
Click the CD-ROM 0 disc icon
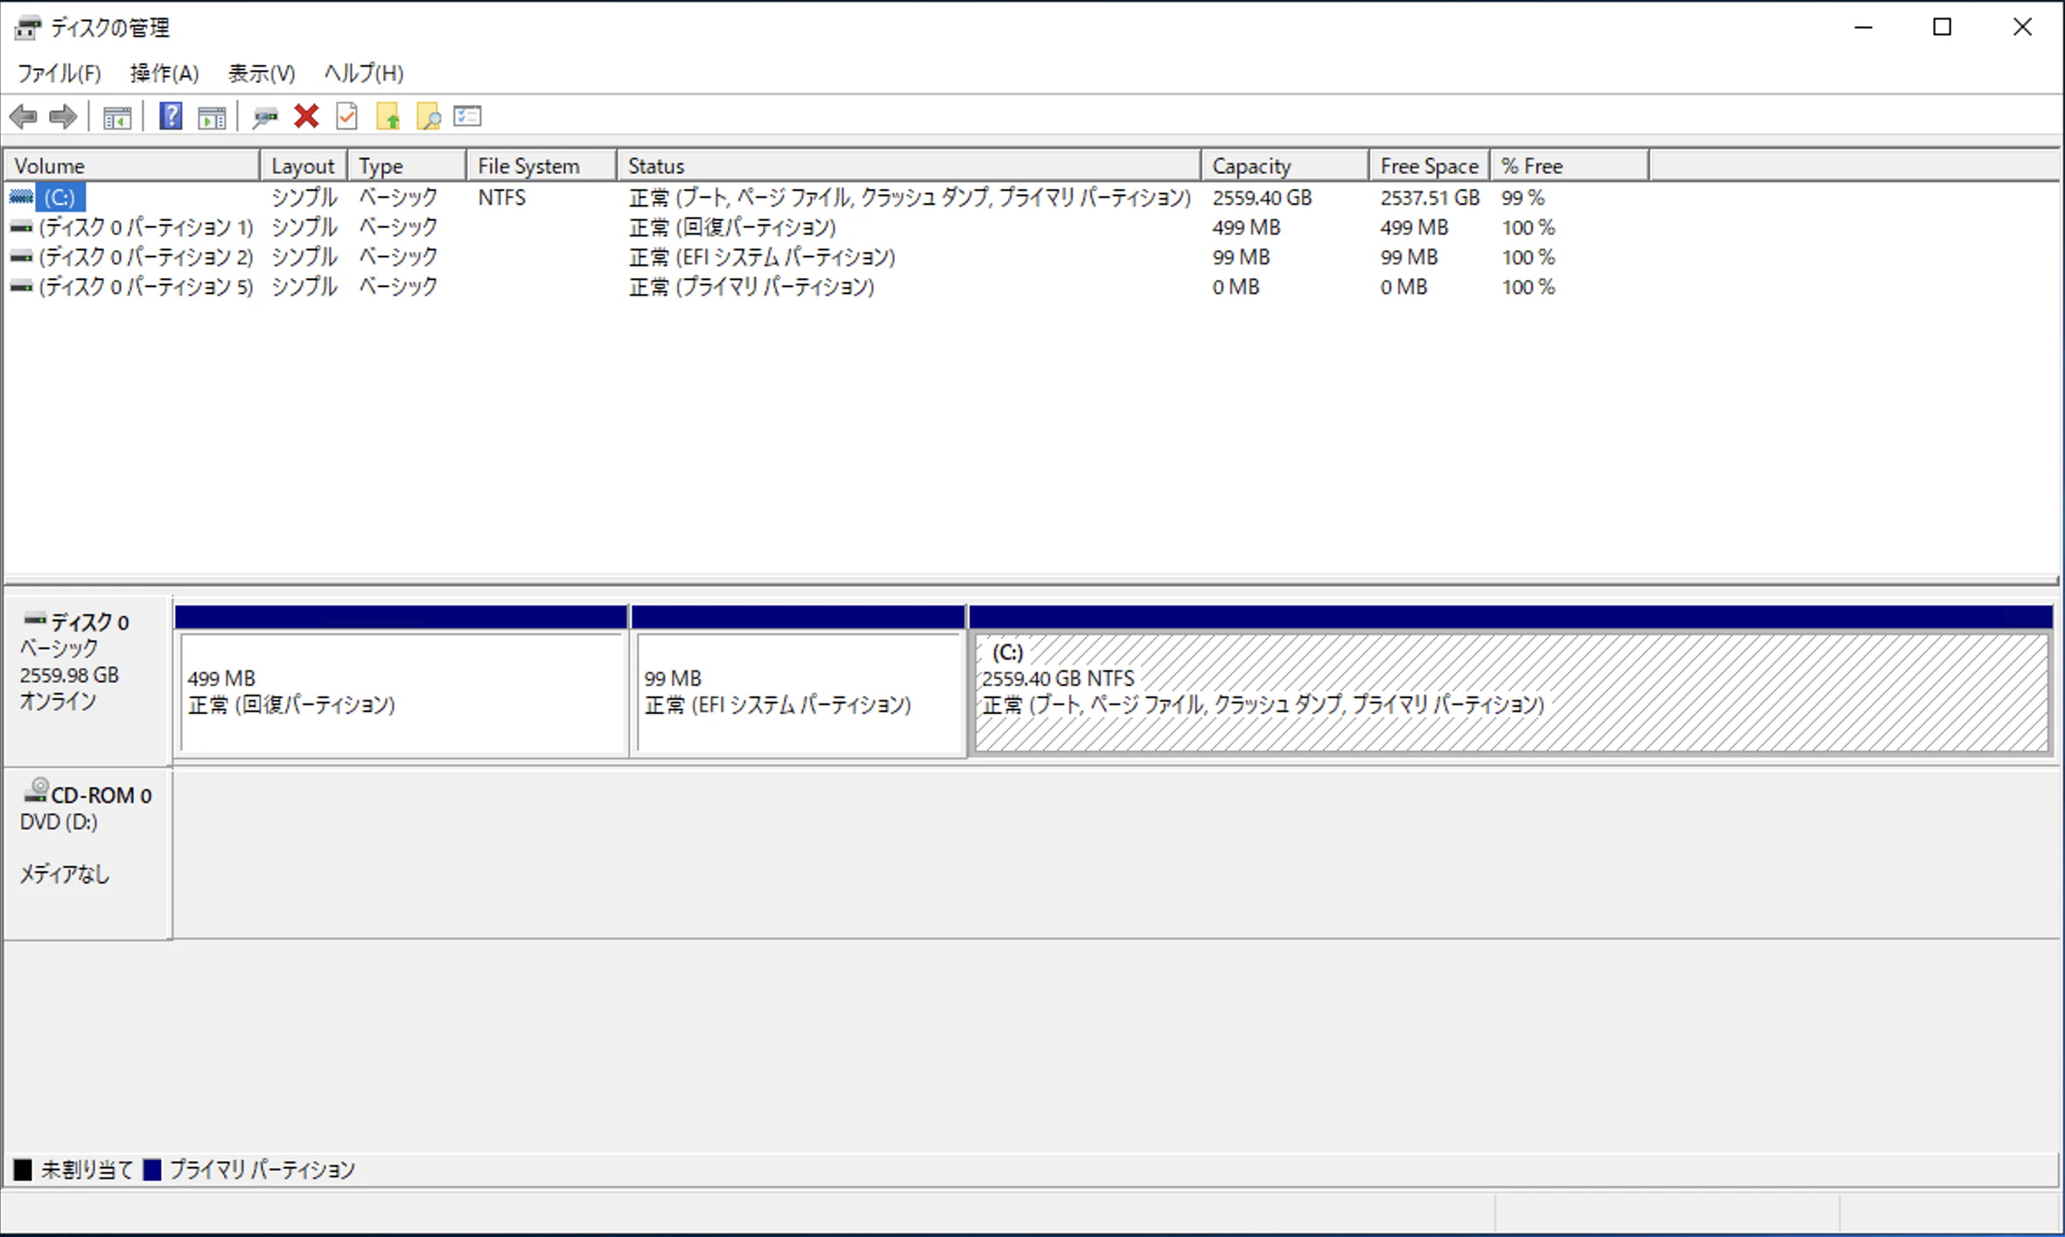click(36, 791)
